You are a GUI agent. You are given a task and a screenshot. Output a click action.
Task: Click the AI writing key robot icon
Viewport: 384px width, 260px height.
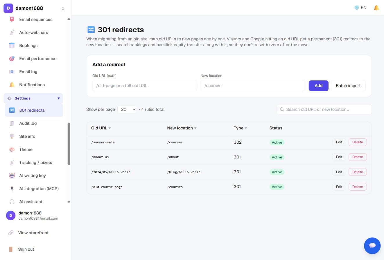coord(12,176)
